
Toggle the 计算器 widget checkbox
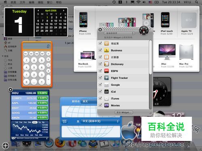click(100, 57)
